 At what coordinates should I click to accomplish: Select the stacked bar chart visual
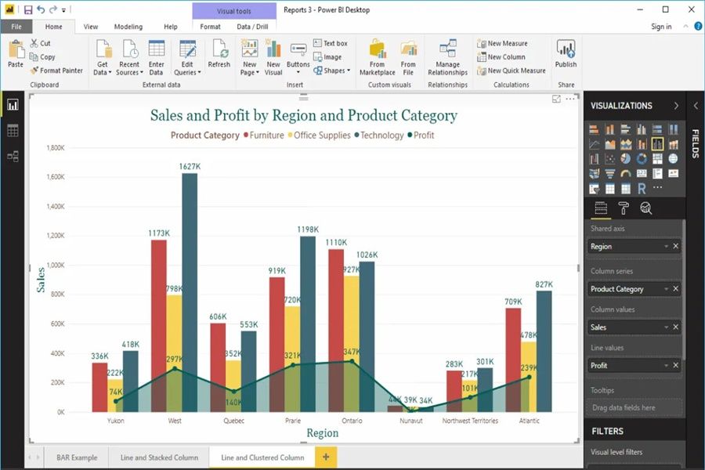594,129
